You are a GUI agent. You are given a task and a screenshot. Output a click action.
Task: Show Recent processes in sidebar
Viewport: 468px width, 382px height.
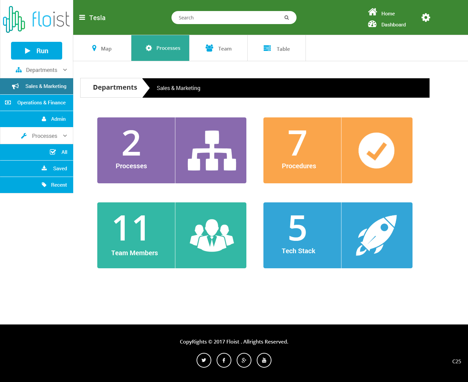36,185
